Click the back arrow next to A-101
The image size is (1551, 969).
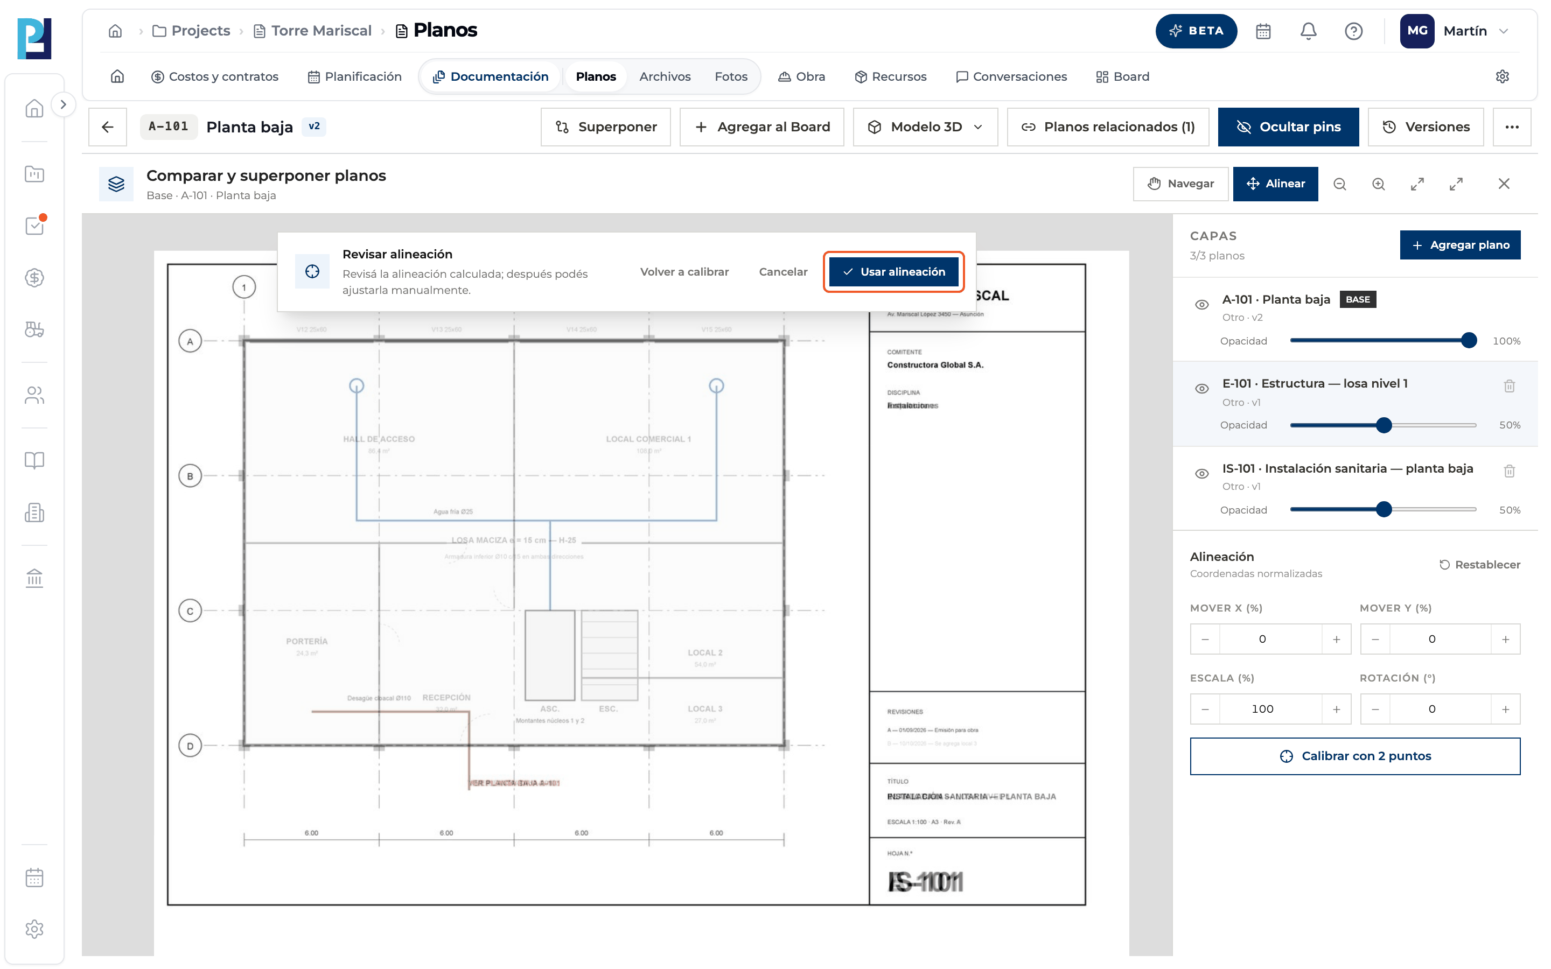point(108,127)
